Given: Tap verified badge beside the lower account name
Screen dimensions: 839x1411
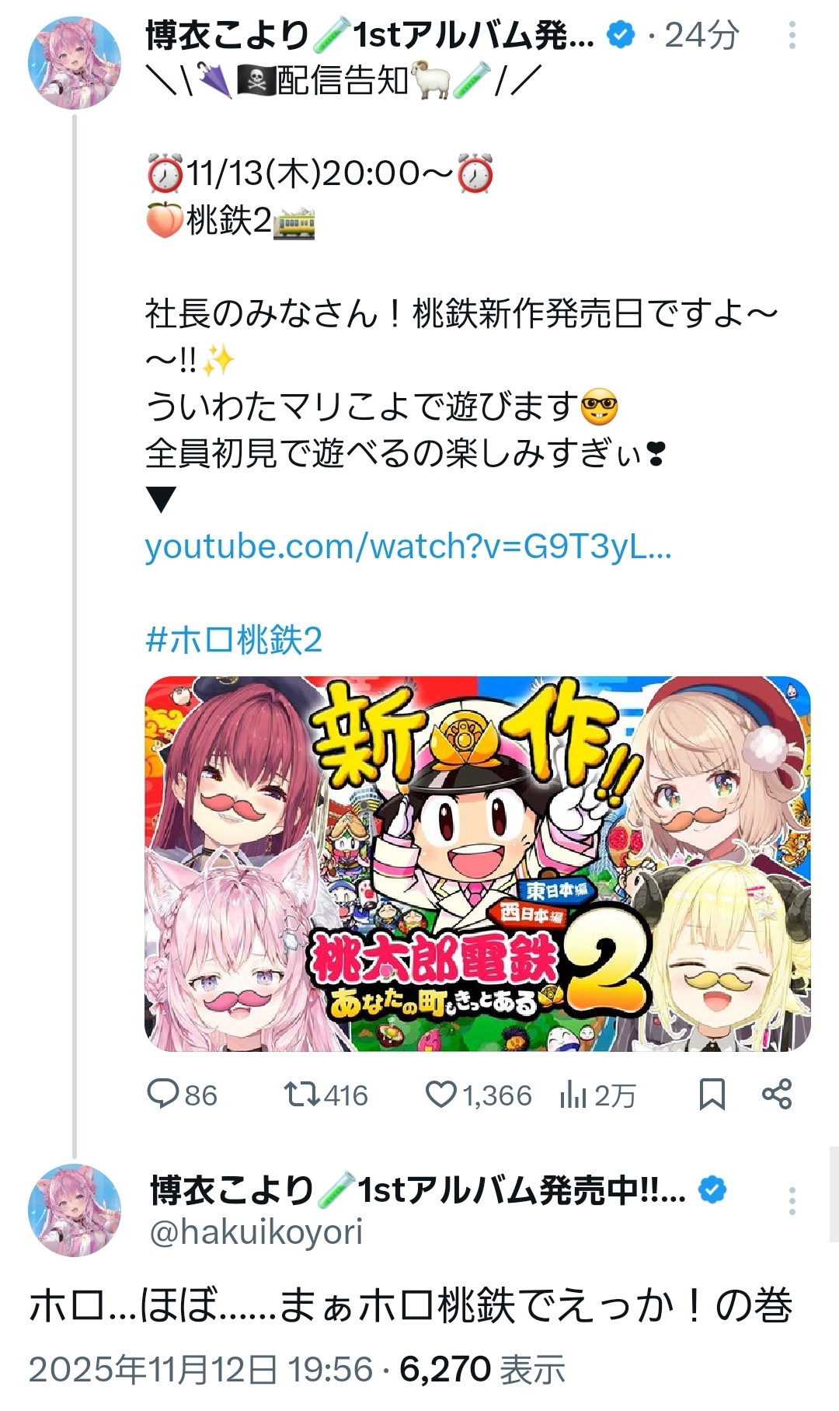Looking at the screenshot, I should click(x=713, y=1190).
